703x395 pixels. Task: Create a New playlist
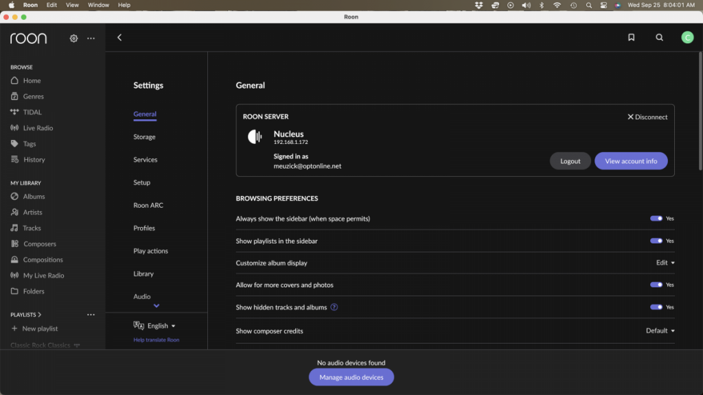pos(34,328)
